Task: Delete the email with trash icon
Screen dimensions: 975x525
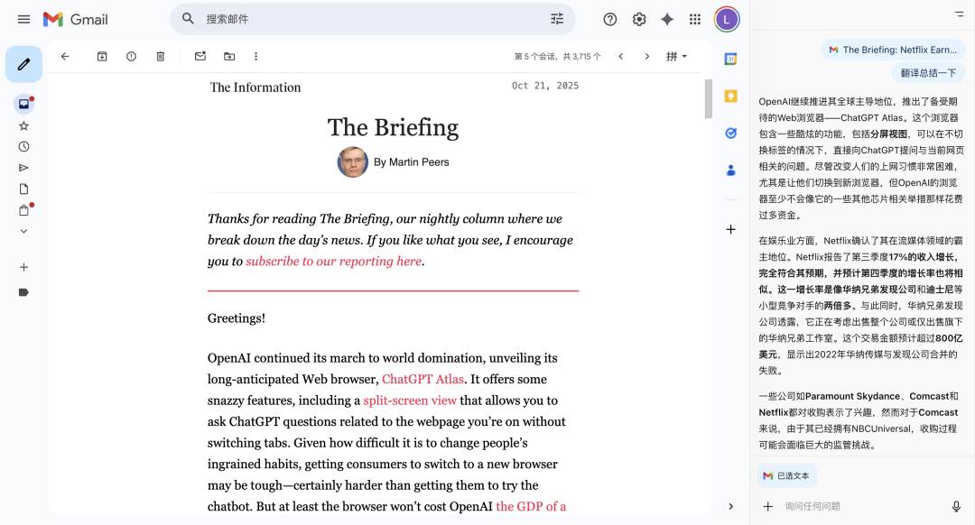Action: [x=161, y=56]
